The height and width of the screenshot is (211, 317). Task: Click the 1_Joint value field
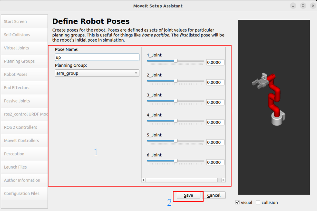pyautogui.click(x=215, y=62)
